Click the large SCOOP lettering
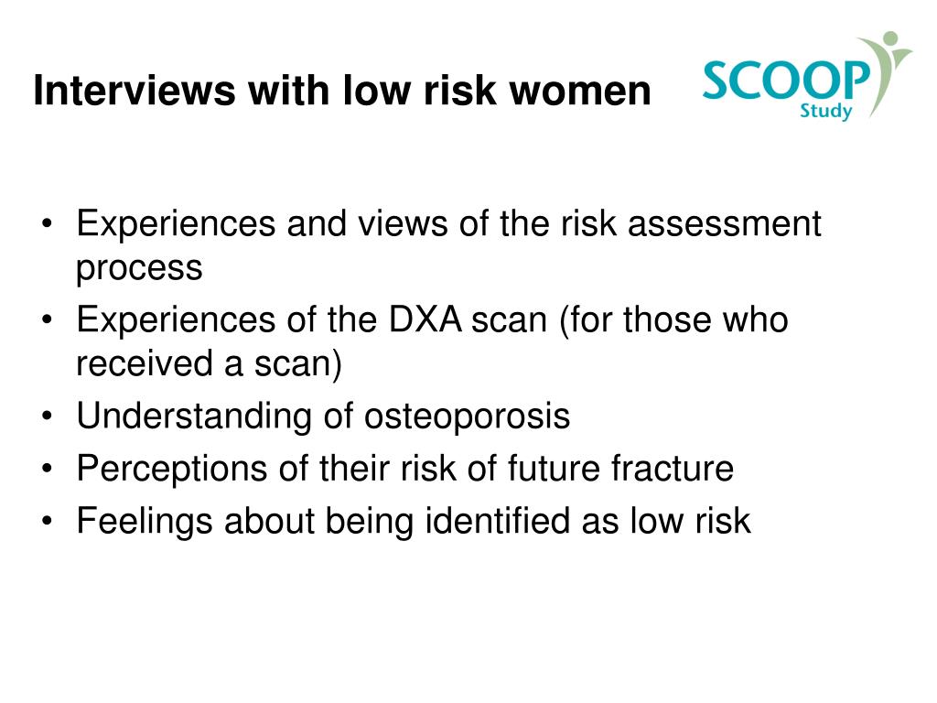This screenshot has width=937, height=703. pos(786,81)
